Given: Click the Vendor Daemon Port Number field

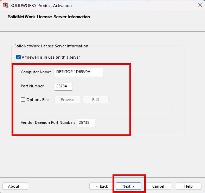Looking at the screenshot, I should click(86, 123).
